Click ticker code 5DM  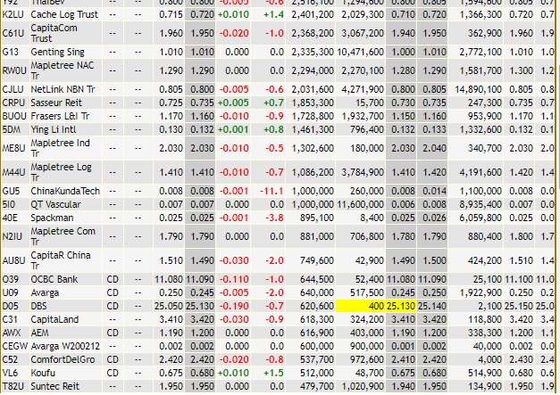[x=12, y=129]
